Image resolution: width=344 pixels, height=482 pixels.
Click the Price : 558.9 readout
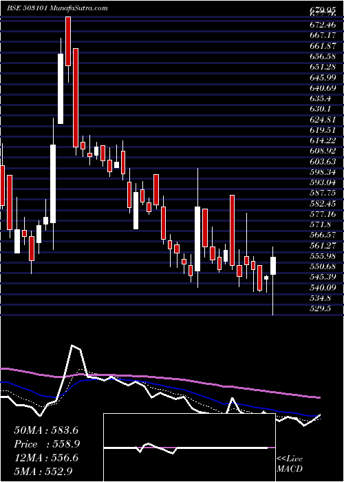pyautogui.click(x=47, y=444)
